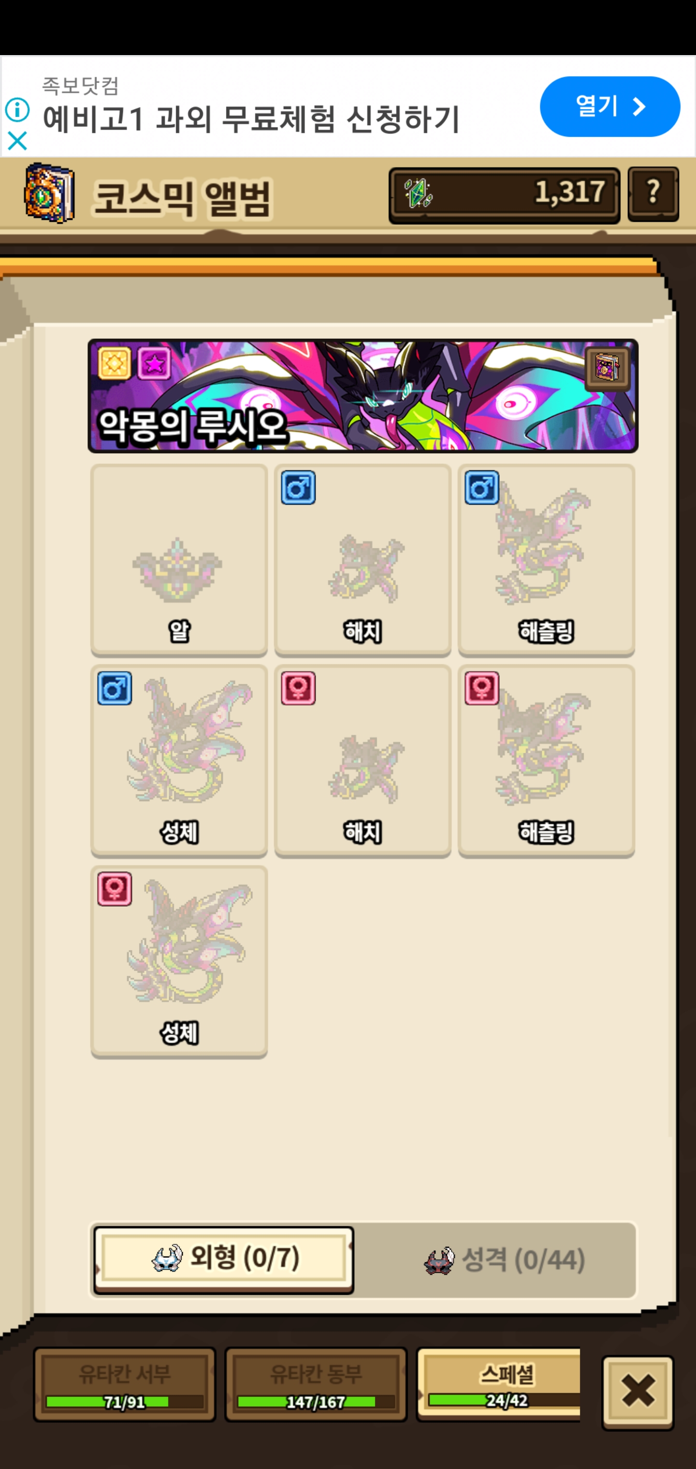696x1469 pixels.
Task: Open the book icon on Lucio banner
Action: pyautogui.click(x=608, y=368)
